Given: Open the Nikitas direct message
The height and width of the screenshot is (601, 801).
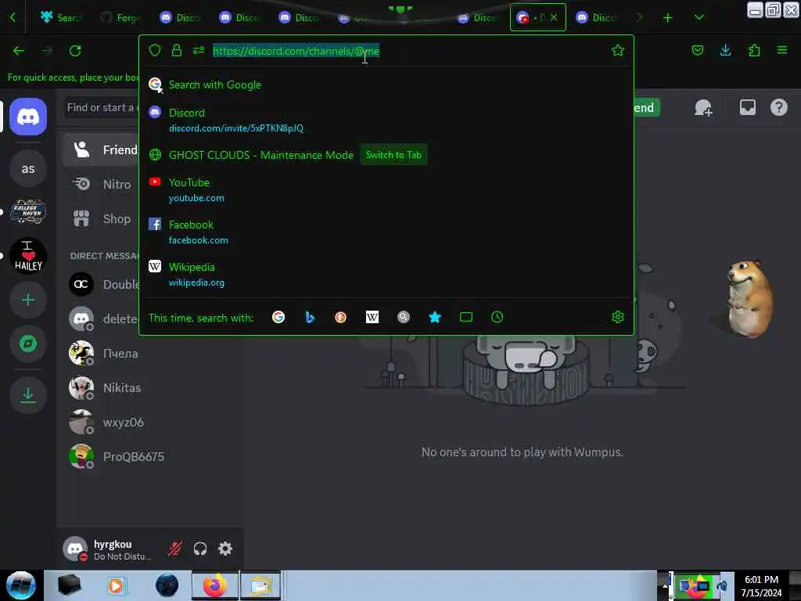Looking at the screenshot, I should pos(151,388).
